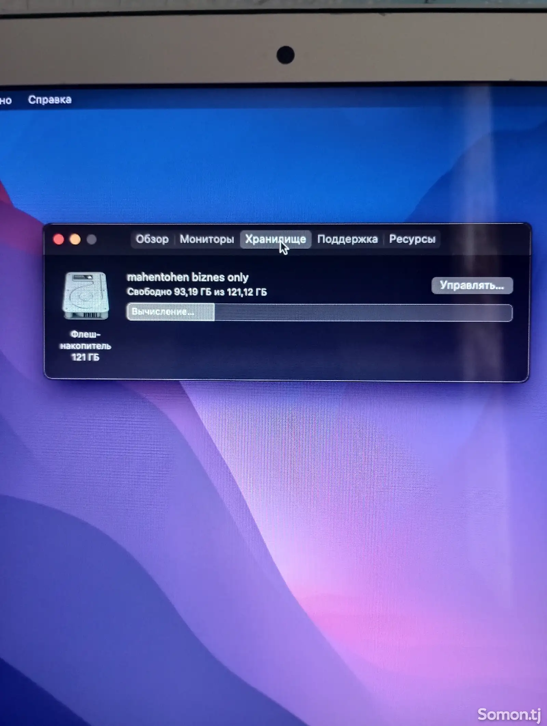Close the system info window (red button)
This screenshot has width=547, height=726.
point(59,239)
